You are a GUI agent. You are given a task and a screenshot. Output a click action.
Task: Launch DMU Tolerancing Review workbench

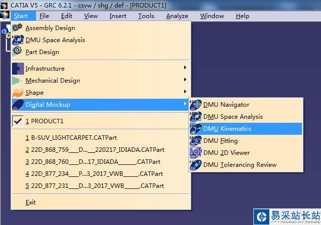coord(246,165)
